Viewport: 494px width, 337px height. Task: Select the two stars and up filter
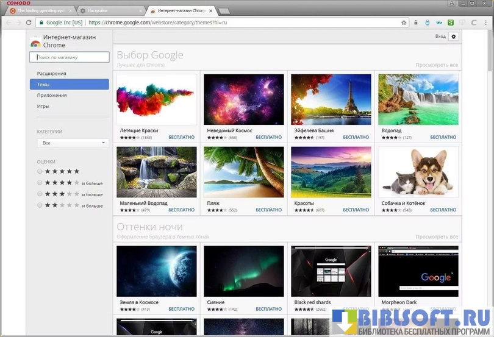click(x=40, y=205)
